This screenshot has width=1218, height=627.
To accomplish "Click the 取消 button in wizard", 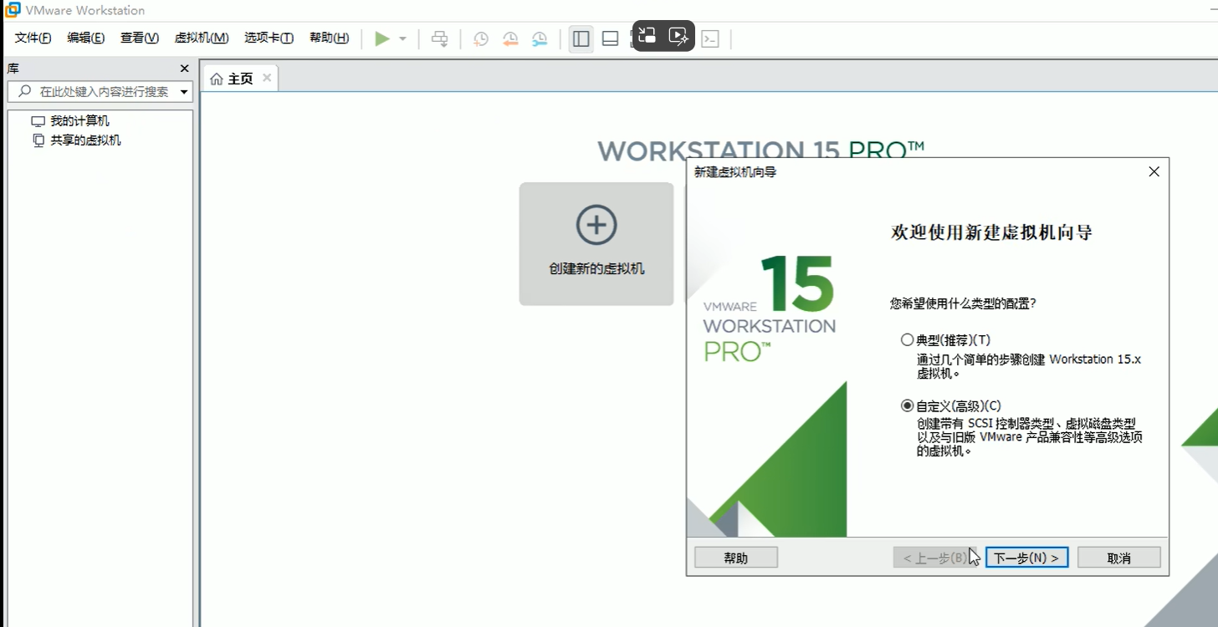I will point(1118,558).
